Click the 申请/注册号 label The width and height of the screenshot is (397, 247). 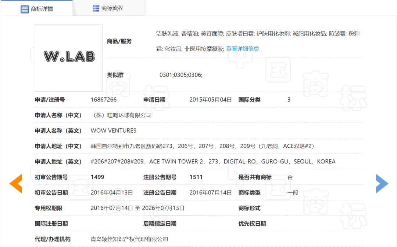click(x=50, y=100)
